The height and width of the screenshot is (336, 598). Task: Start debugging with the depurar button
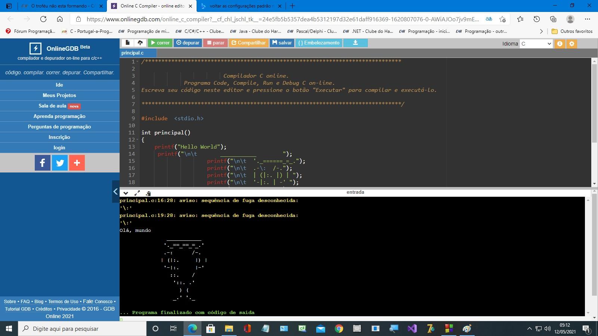pos(188,43)
